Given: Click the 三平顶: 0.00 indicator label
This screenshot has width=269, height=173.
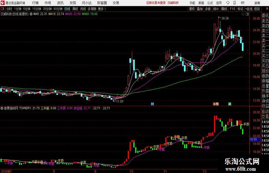Looking at the screenshot, I should (x=65, y=108).
